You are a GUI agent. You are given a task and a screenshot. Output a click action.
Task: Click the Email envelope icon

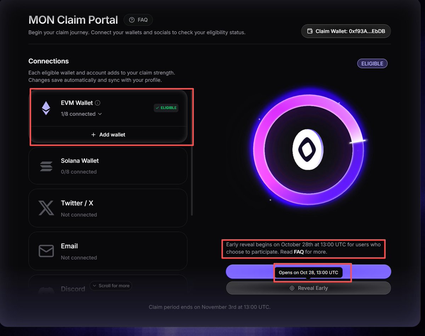(46, 251)
